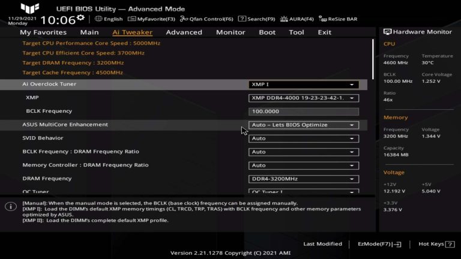461x259 pixels.
Task: Click memory capacity 16384 MB value
Action: pos(396,155)
